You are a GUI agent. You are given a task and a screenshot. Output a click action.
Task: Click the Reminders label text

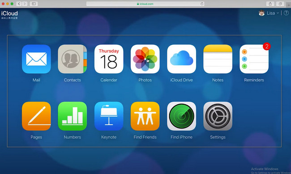pyautogui.click(x=254, y=80)
